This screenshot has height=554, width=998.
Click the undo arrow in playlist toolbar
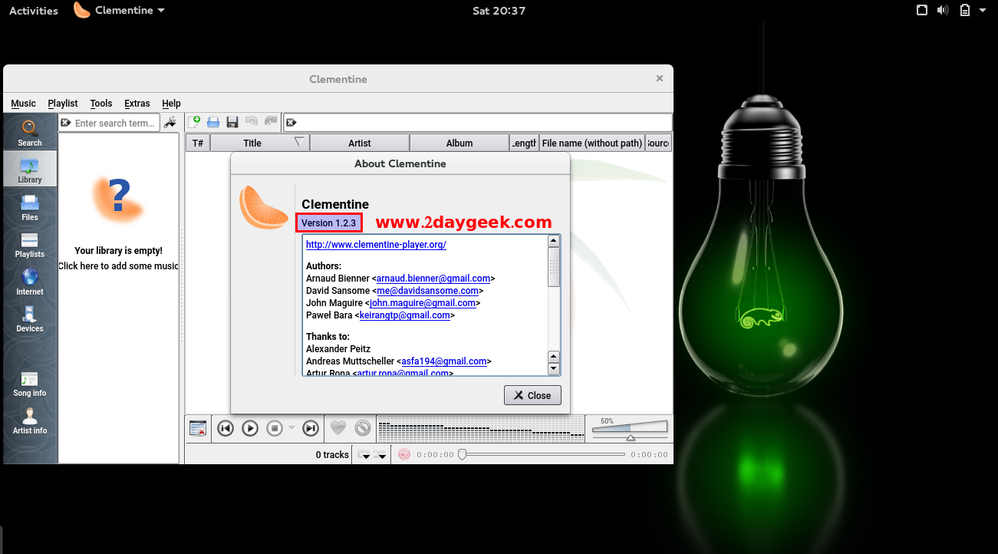[x=251, y=122]
